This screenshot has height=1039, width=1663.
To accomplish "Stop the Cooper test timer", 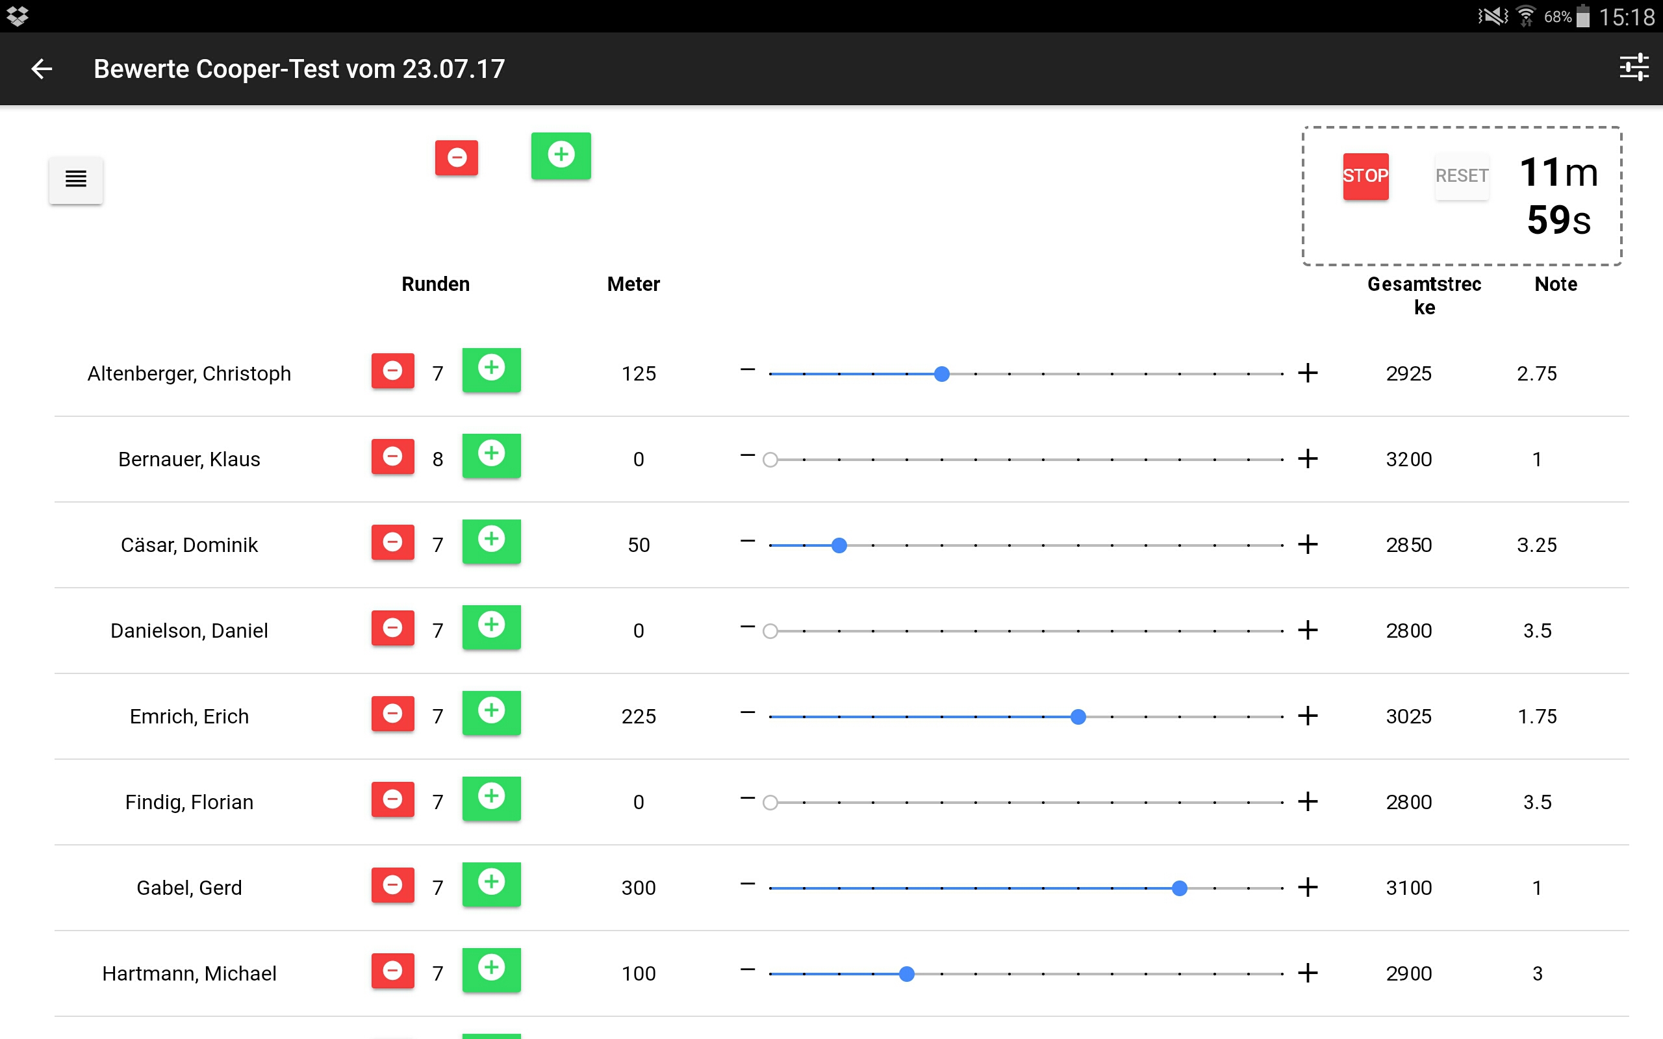I will pyautogui.click(x=1365, y=176).
